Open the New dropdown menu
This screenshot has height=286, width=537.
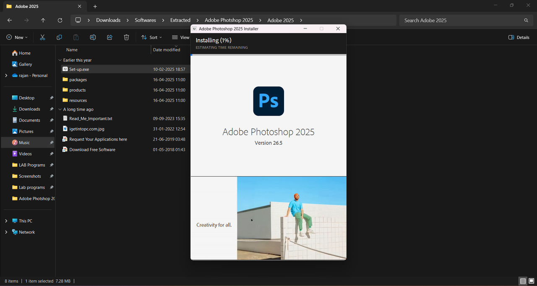click(x=17, y=37)
